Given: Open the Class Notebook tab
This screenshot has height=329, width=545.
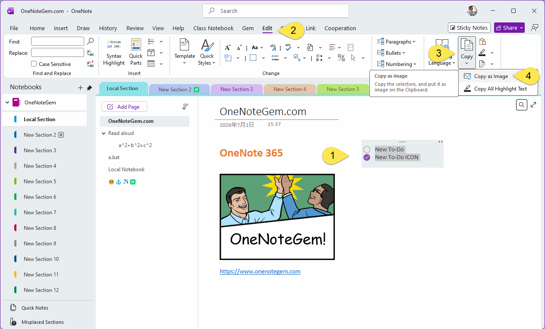Looking at the screenshot, I should tap(214, 28).
